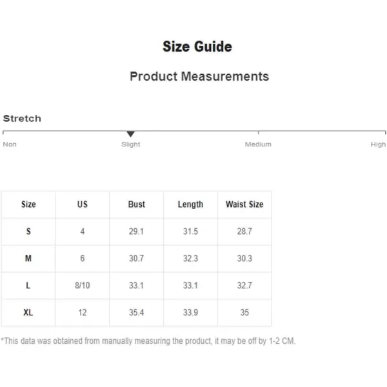Image resolution: width=387 pixels, height=387 pixels.
Task: Click the Product Measurements subtitle
Action: (199, 76)
